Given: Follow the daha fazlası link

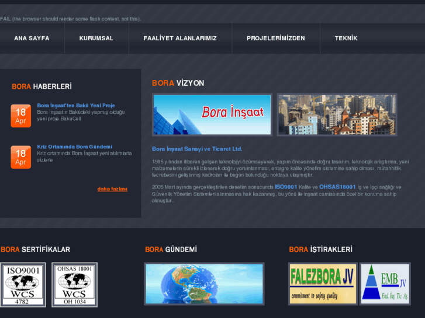Looking at the screenshot, I should (x=112, y=189).
